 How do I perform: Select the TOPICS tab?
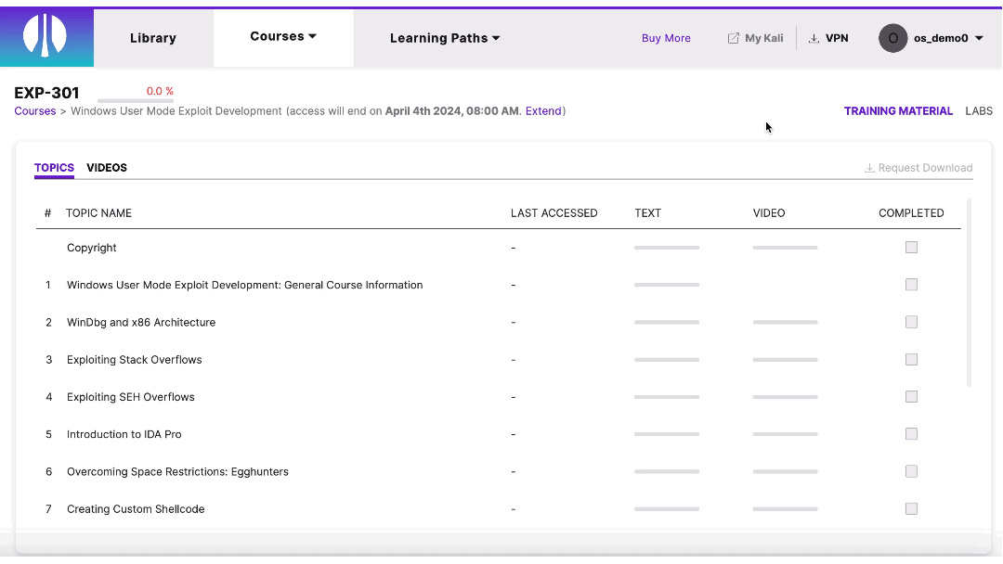54,168
